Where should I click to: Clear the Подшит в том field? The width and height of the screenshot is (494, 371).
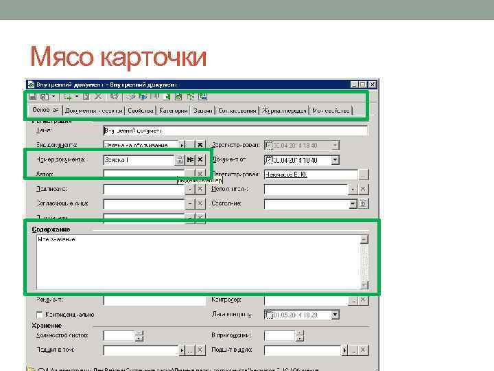click(200, 350)
